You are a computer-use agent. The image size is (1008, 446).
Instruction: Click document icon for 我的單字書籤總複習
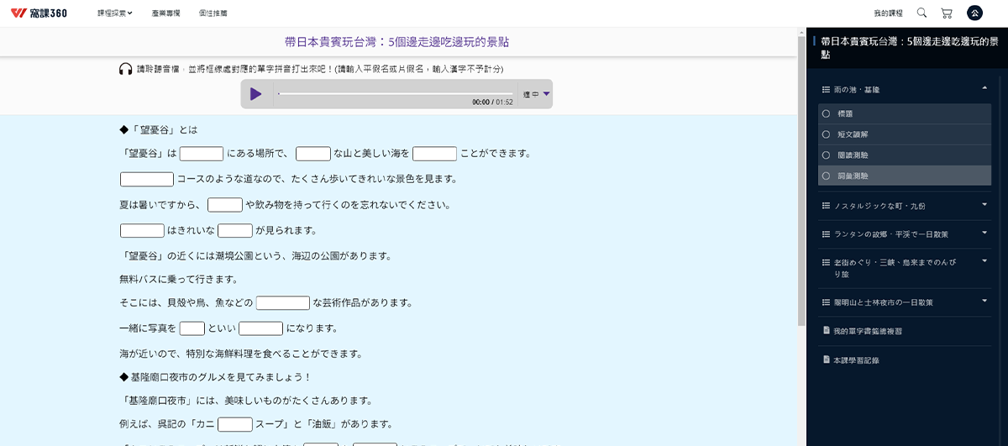[x=826, y=331]
